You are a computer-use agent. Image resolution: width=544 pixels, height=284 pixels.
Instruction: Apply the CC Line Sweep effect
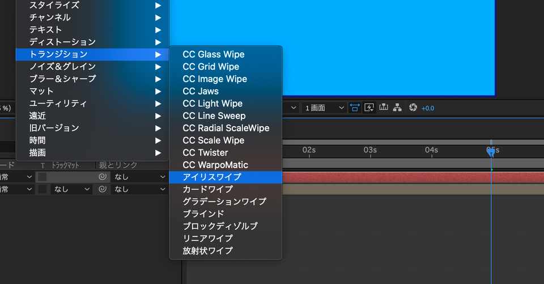pos(226,115)
